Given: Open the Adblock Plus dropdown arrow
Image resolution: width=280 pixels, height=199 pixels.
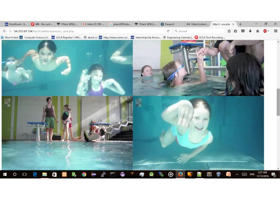Looking at the screenshot, I should [x=268, y=31].
